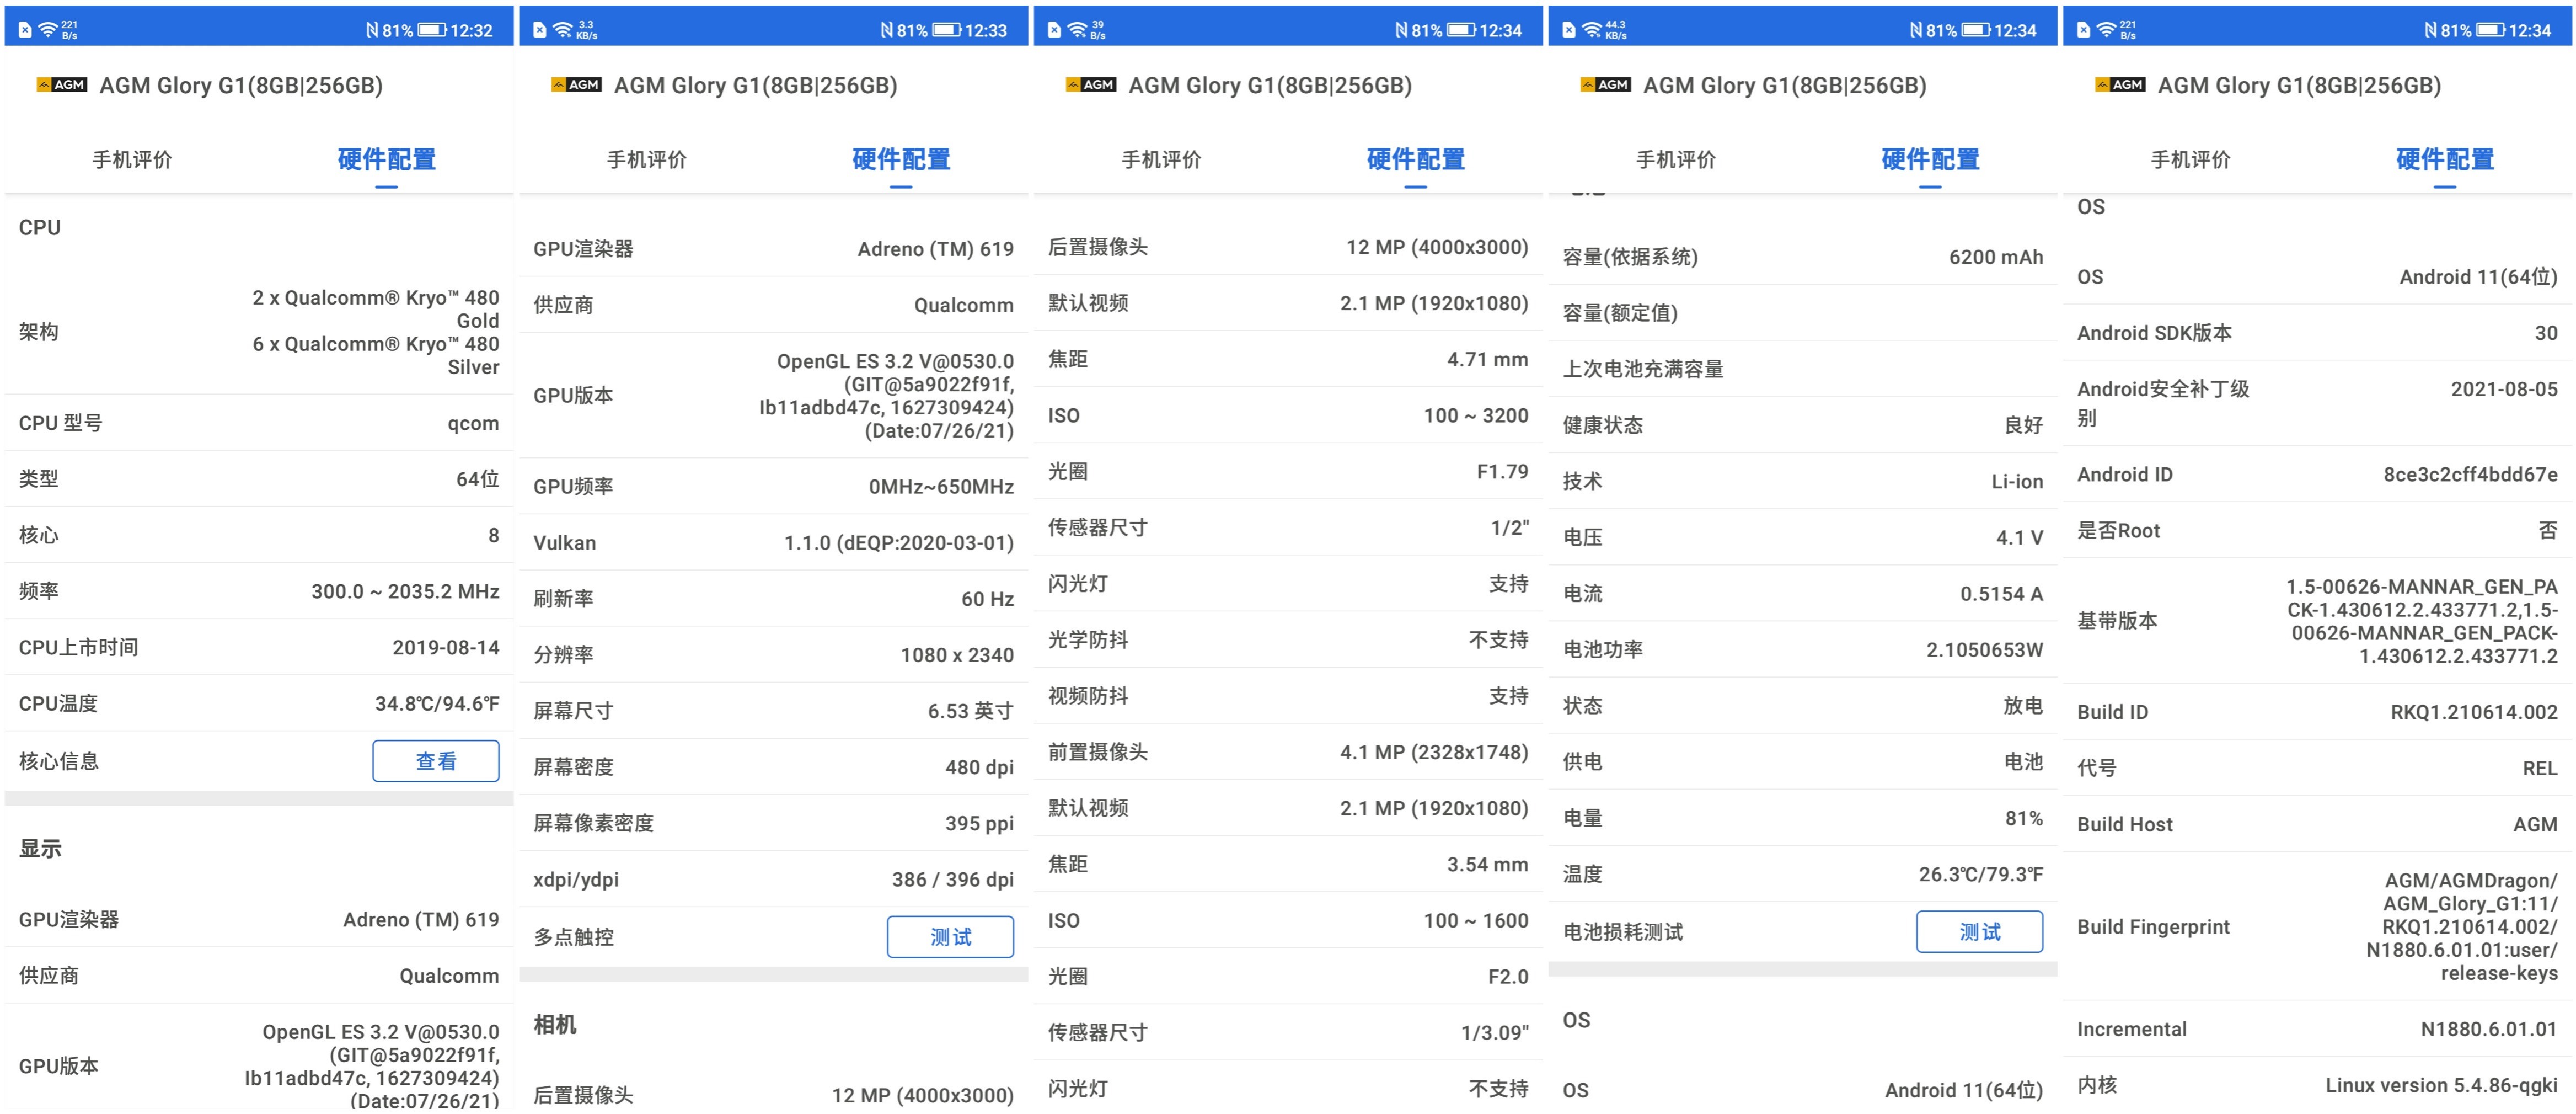
Task: Select the 频率 value 300.0 ~ 2035.2 MHz
Action: coord(405,590)
